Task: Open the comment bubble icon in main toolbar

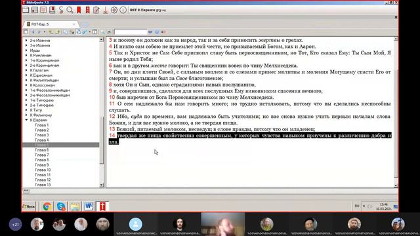Action: click(x=43, y=10)
